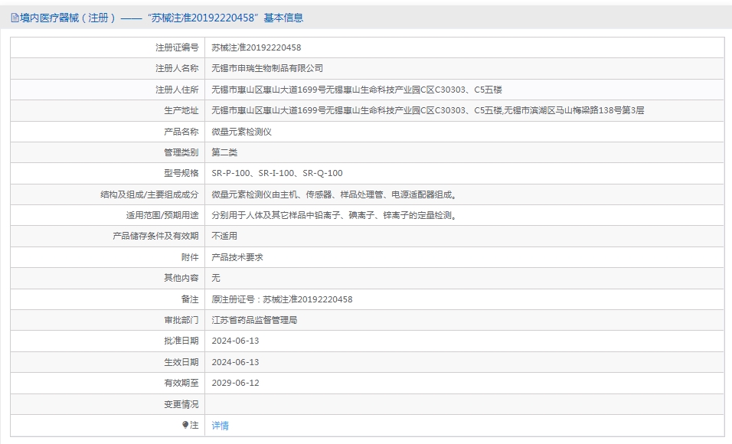Click the 管理类别 label
732x444 pixels.
[x=181, y=152]
